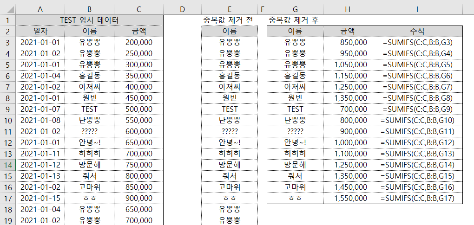The height and width of the screenshot is (225, 474).
Task: Select column H header
Action: click(348, 9)
